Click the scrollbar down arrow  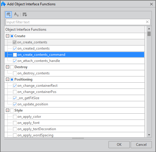click(x=149, y=135)
